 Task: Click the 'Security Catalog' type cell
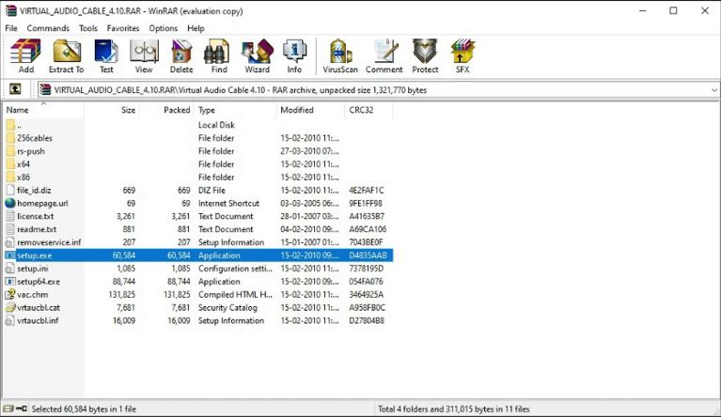pos(227,307)
